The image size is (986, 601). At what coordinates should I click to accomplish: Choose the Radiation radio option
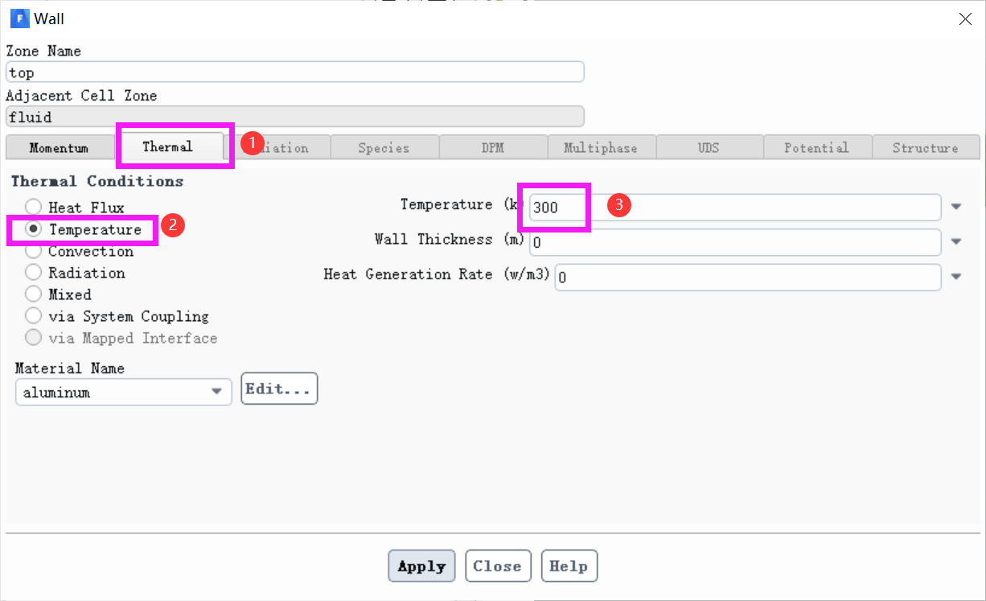click(x=34, y=273)
